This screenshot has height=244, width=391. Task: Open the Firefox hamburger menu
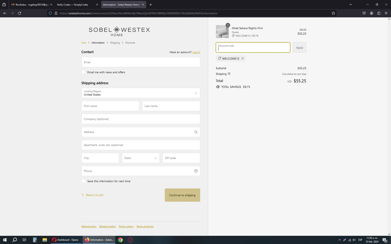coord(386,13)
